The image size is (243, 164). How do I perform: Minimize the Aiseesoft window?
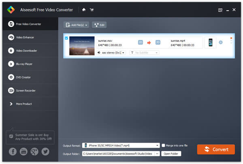[x=228, y=11]
